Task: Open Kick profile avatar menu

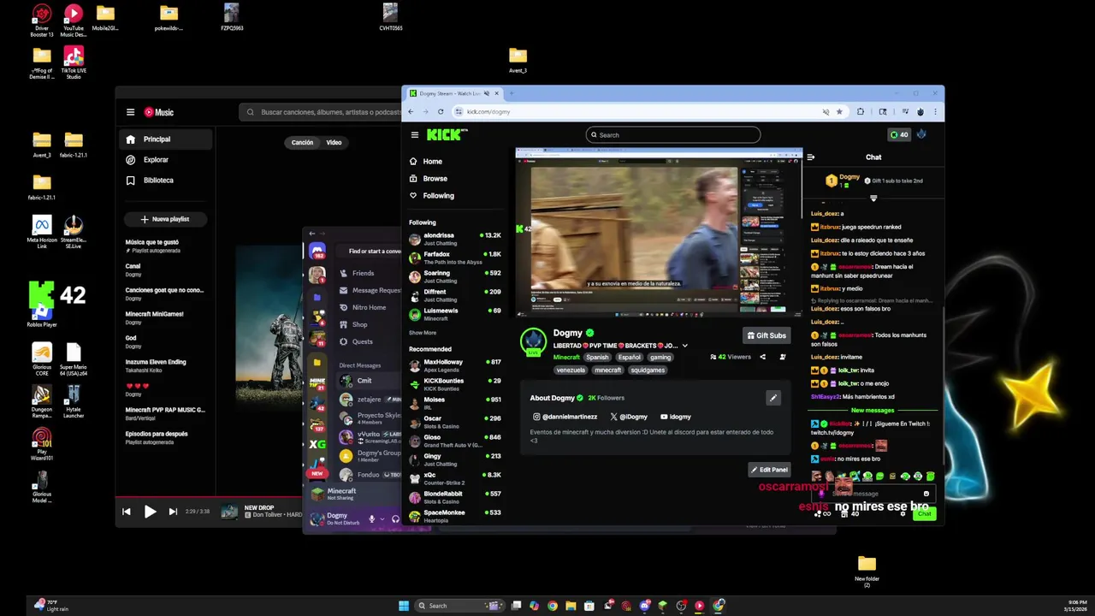Action: click(x=922, y=134)
